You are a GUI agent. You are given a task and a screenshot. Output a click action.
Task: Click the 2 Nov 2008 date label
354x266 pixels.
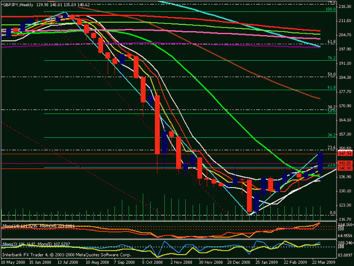[x=181, y=263]
